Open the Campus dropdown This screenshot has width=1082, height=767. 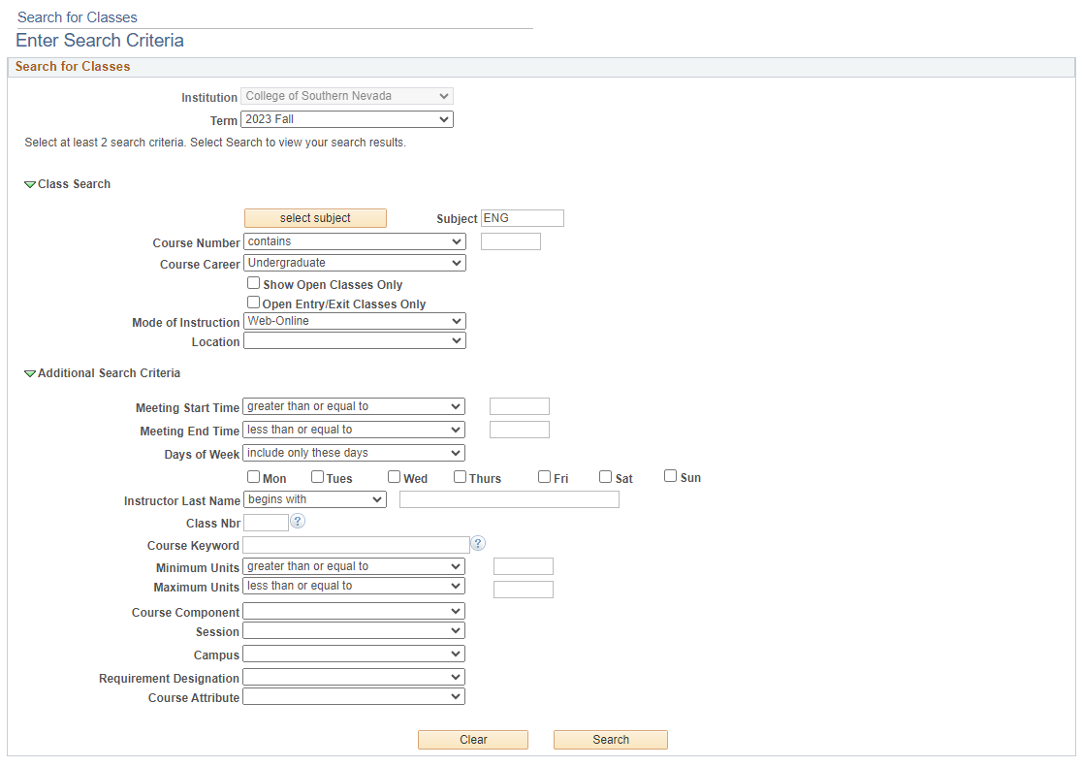[x=354, y=654]
